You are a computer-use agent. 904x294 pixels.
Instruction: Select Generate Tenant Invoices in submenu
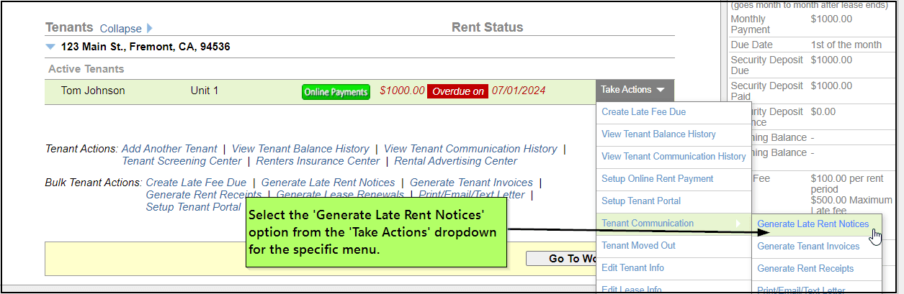(x=808, y=247)
